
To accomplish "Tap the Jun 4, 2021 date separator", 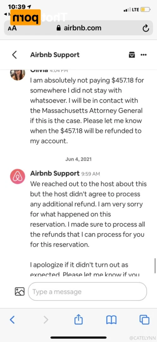I will 78,159.
